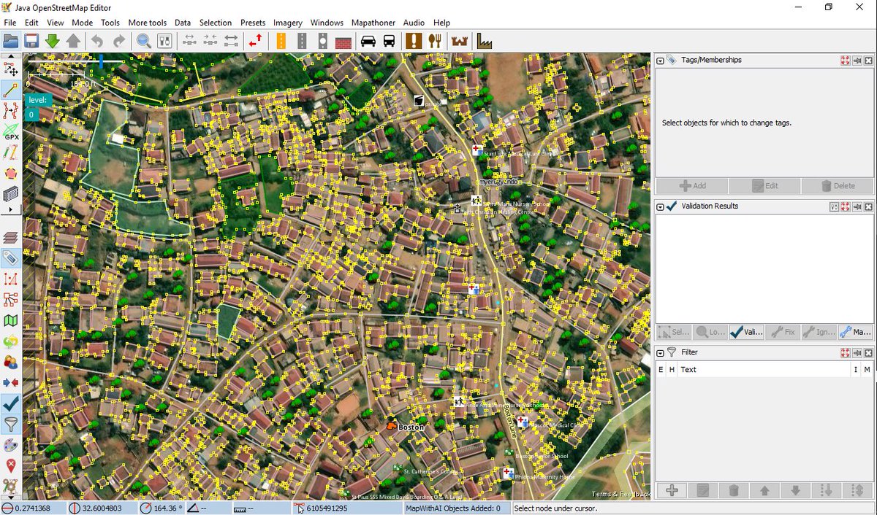Click the Validation button with checkmark
Image resolution: width=877 pixels, height=515 pixels.
tap(746, 332)
